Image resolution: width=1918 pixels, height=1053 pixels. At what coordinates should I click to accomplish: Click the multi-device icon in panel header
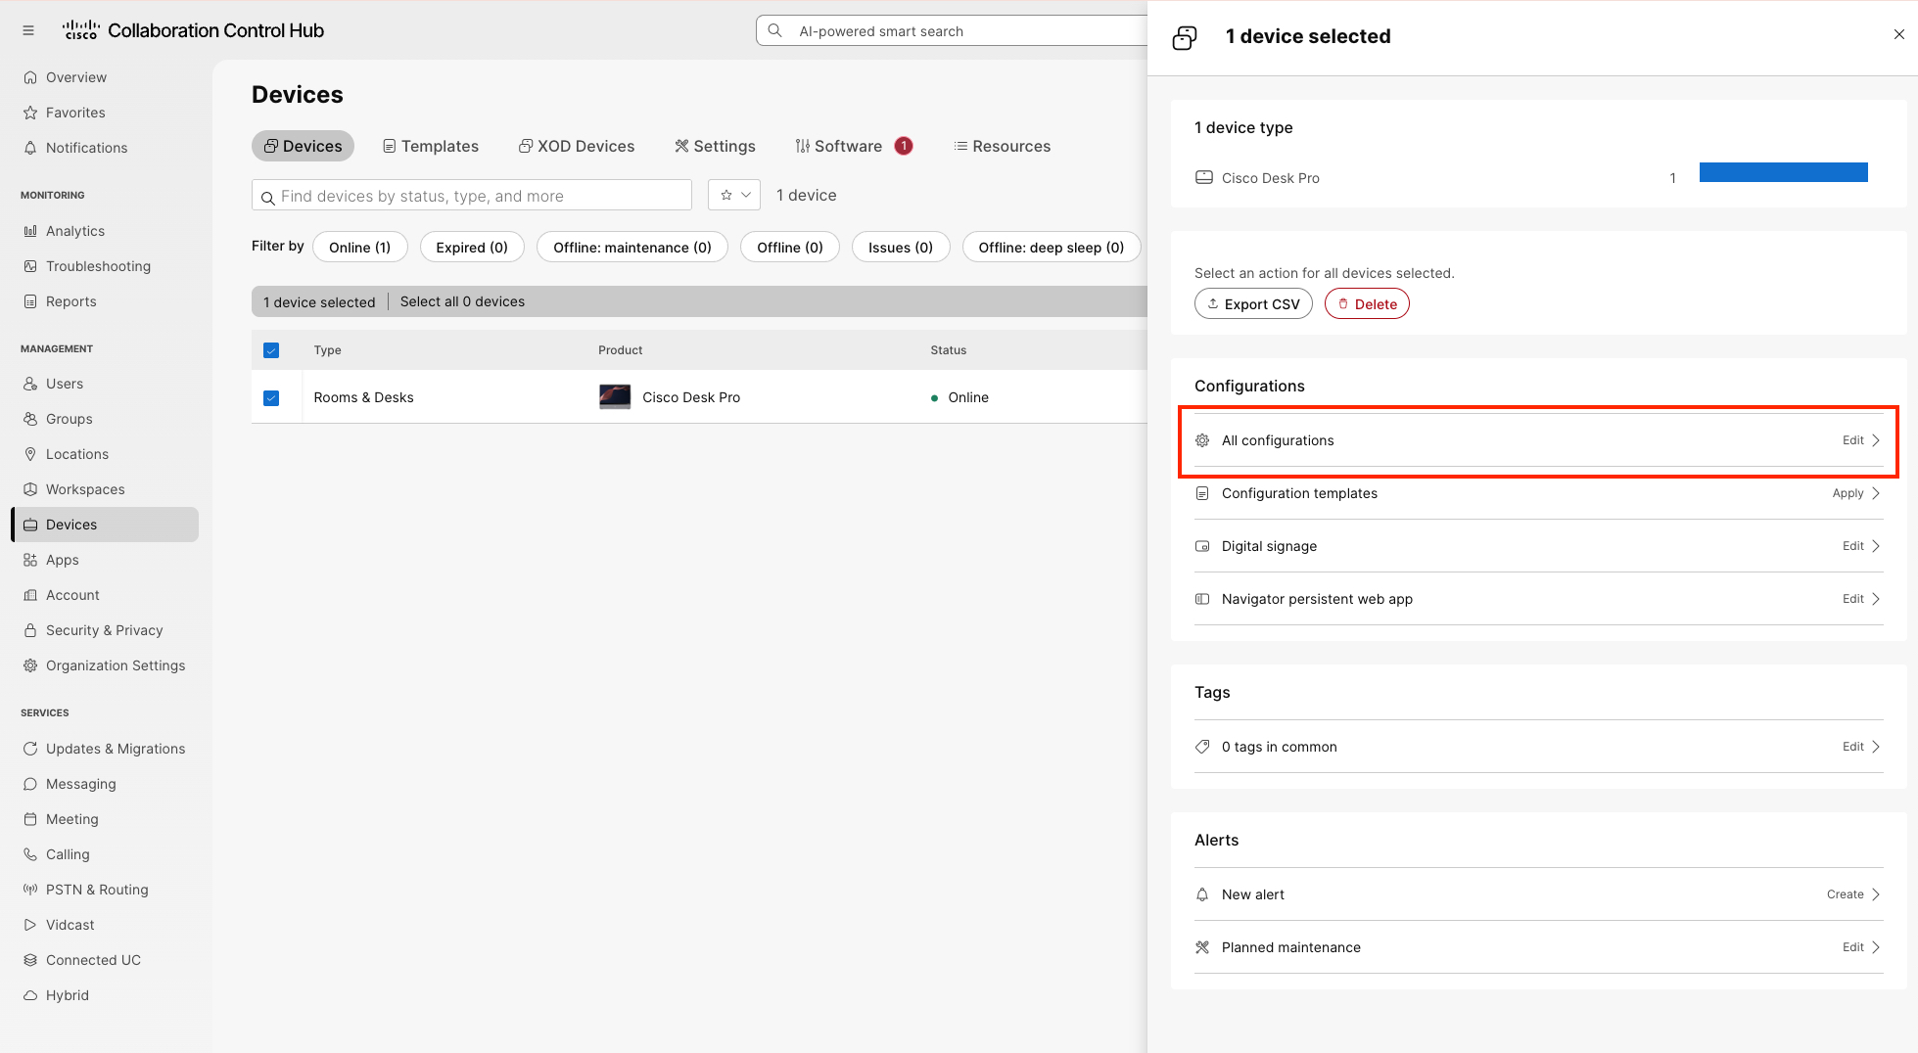[1185, 37]
